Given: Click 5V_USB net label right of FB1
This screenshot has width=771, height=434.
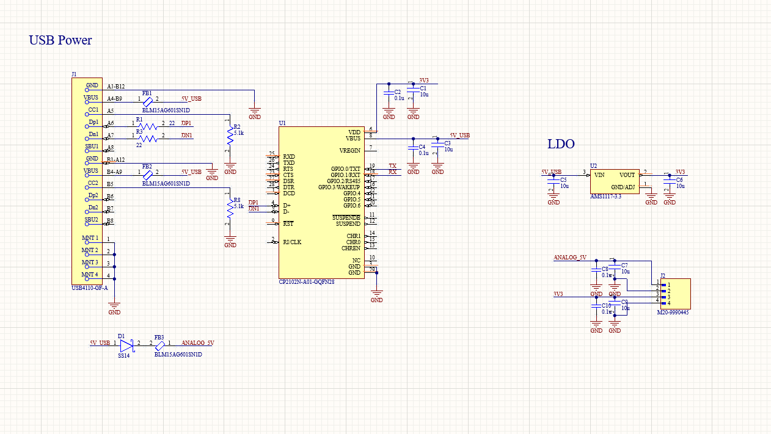Looking at the screenshot, I should tap(191, 99).
